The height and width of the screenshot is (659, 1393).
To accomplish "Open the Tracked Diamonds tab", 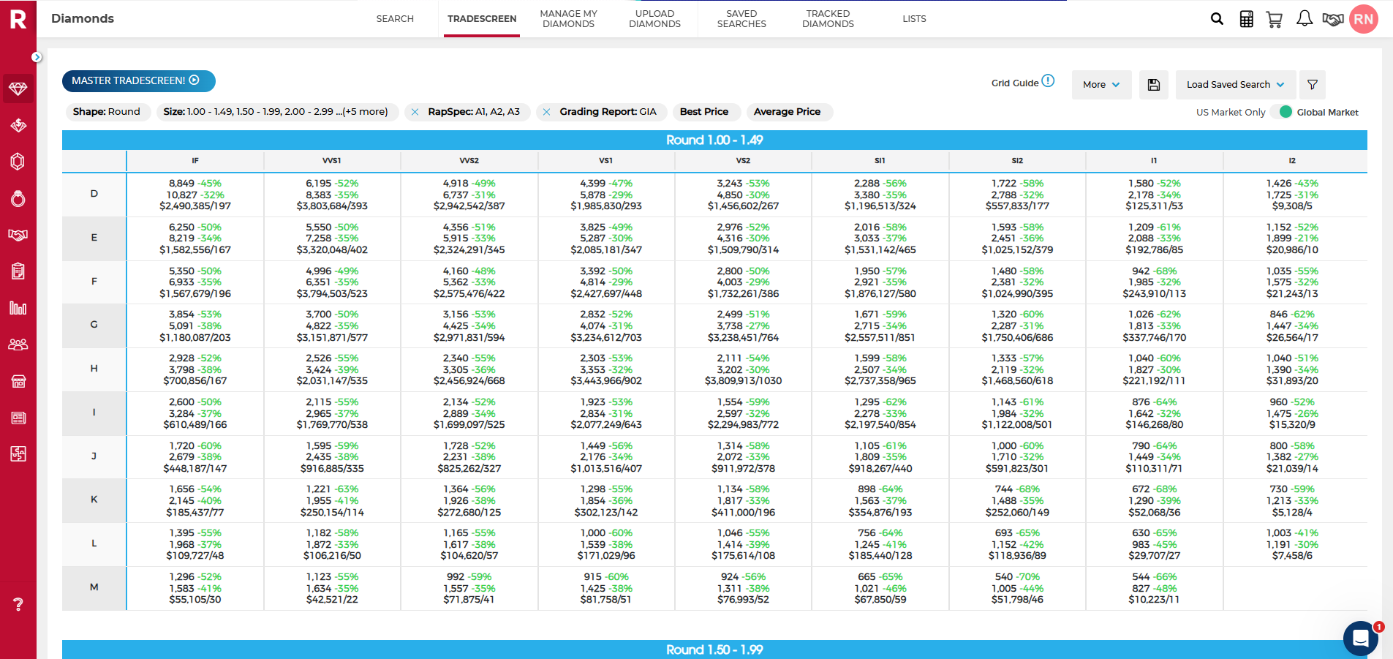I will click(828, 19).
